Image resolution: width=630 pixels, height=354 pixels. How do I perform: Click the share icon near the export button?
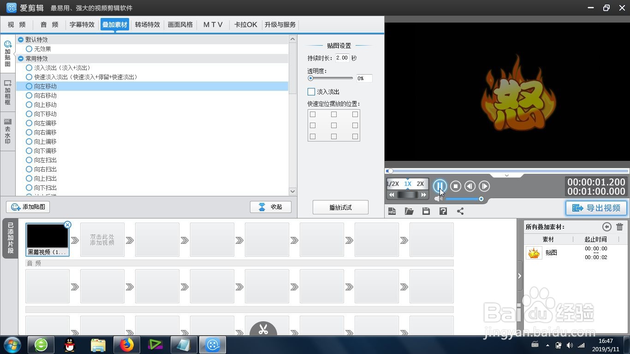tap(460, 211)
